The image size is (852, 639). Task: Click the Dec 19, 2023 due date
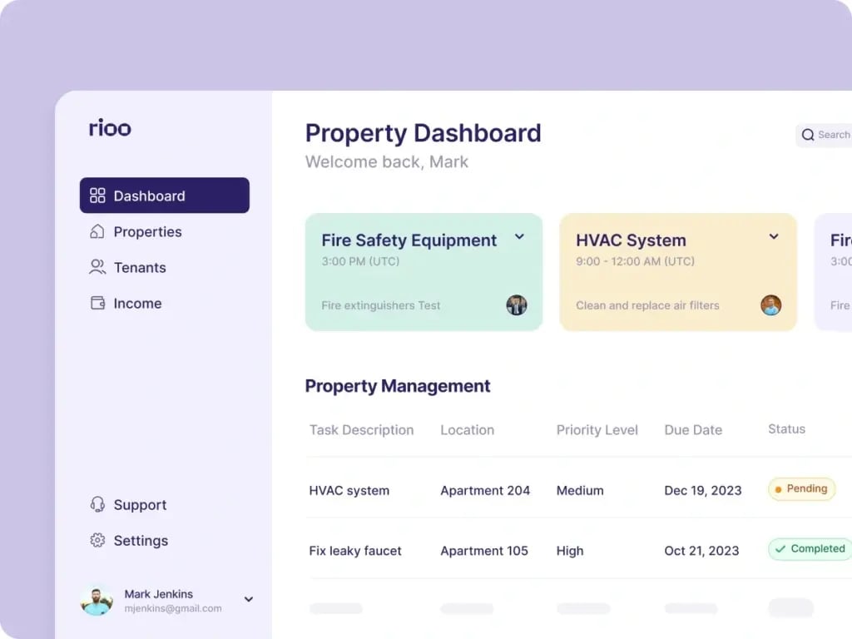coord(702,490)
